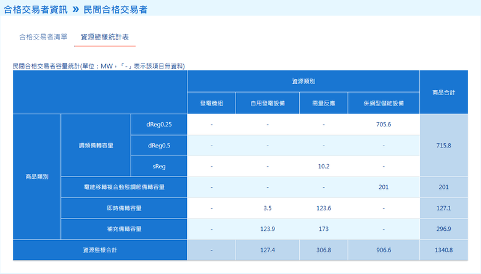481x274 pixels.
Task: Select the 201 value under 商品合計
Action: (x=443, y=187)
